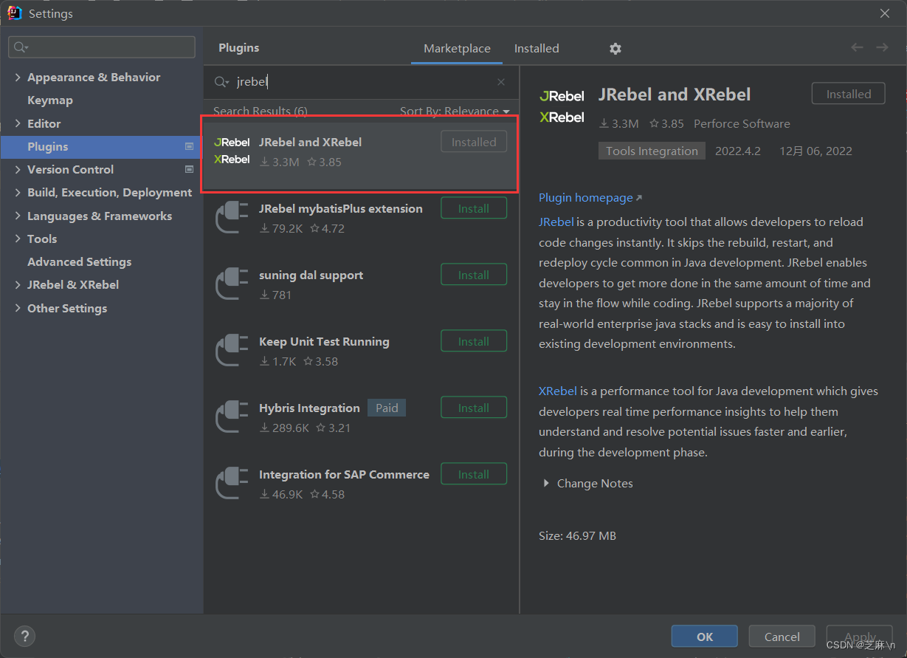907x658 pixels.
Task: Click the IntelliJ icon in title bar
Action: tap(15, 13)
